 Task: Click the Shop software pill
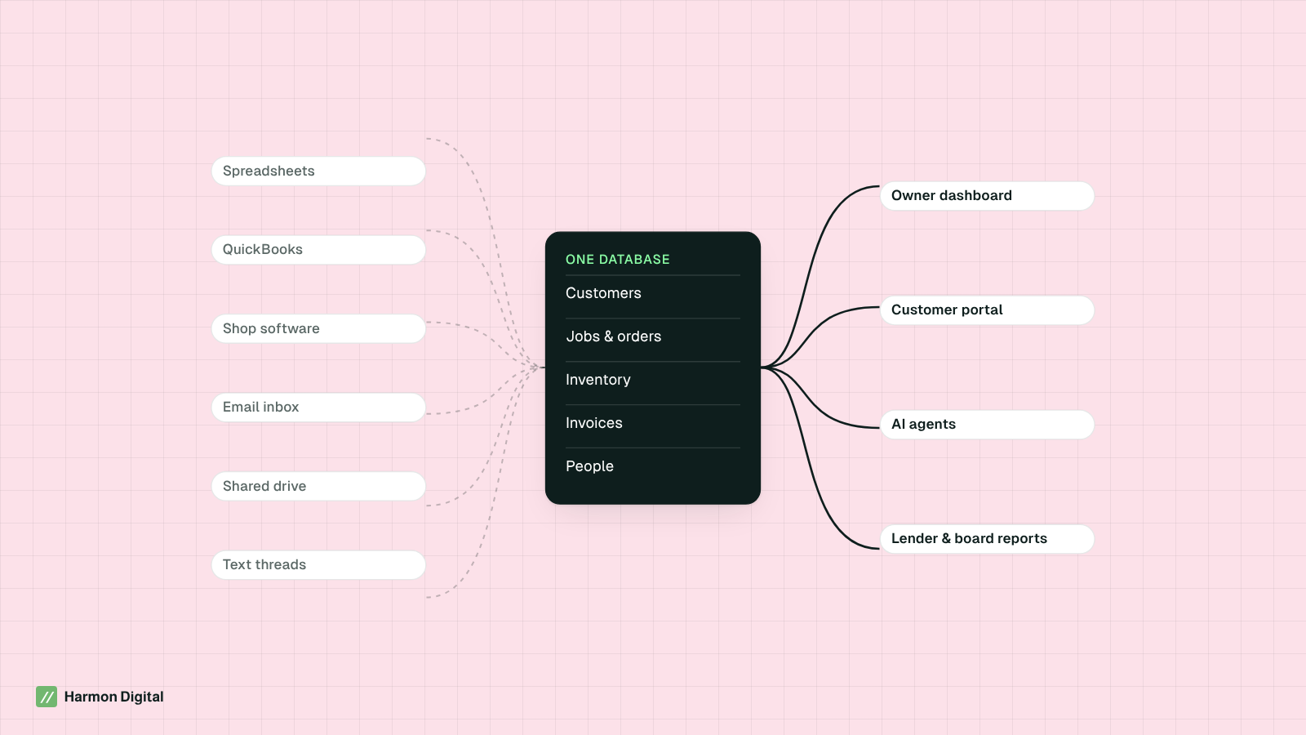(x=318, y=329)
